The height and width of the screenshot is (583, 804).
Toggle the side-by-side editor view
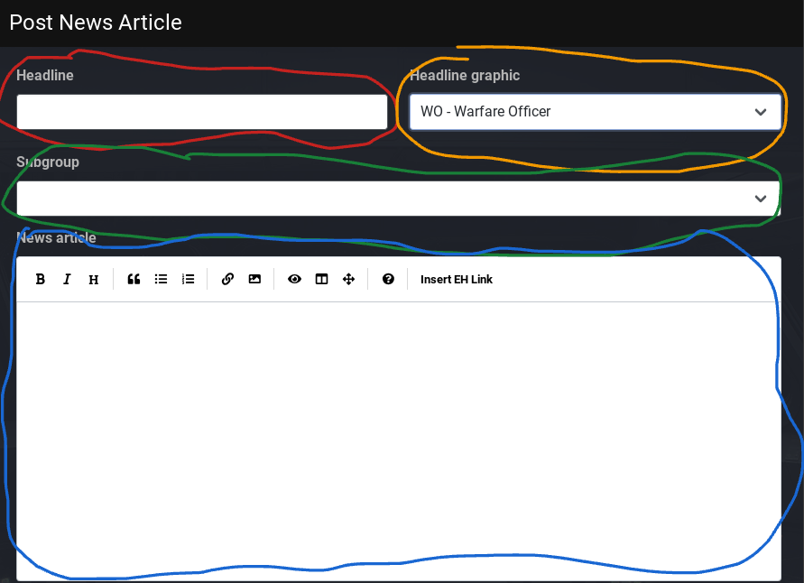pyautogui.click(x=321, y=280)
